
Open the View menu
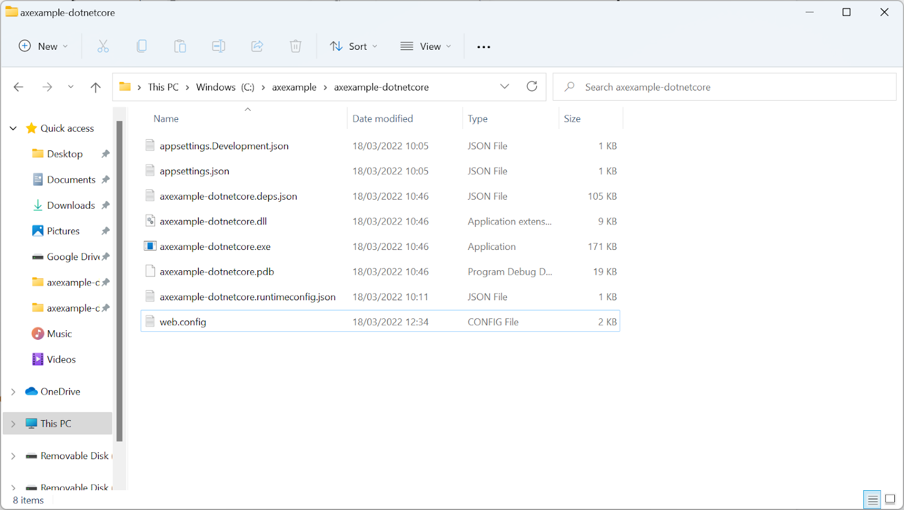[x=425, y=46]
